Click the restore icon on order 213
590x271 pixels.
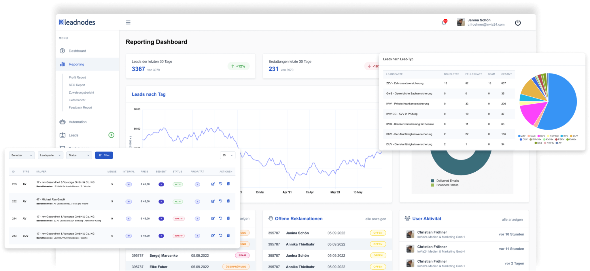tap(221, 236)
